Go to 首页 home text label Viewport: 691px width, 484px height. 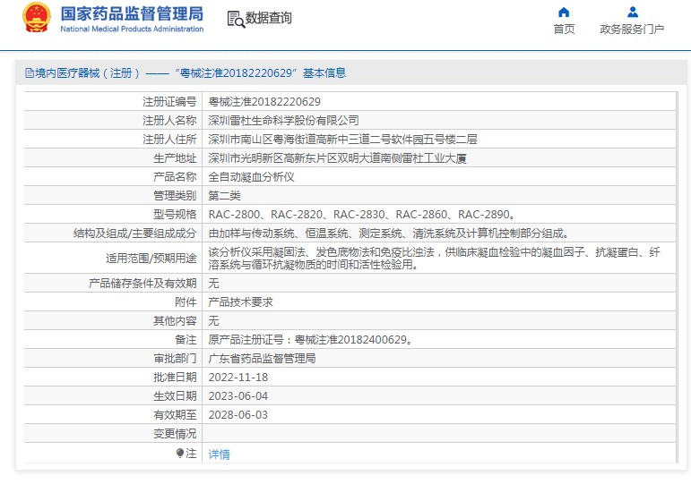pyautogui.click(x=564, y=30)
